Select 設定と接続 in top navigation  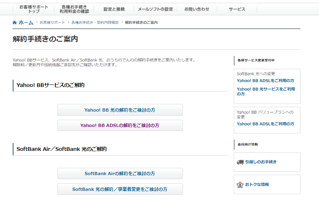pos(114,9)
